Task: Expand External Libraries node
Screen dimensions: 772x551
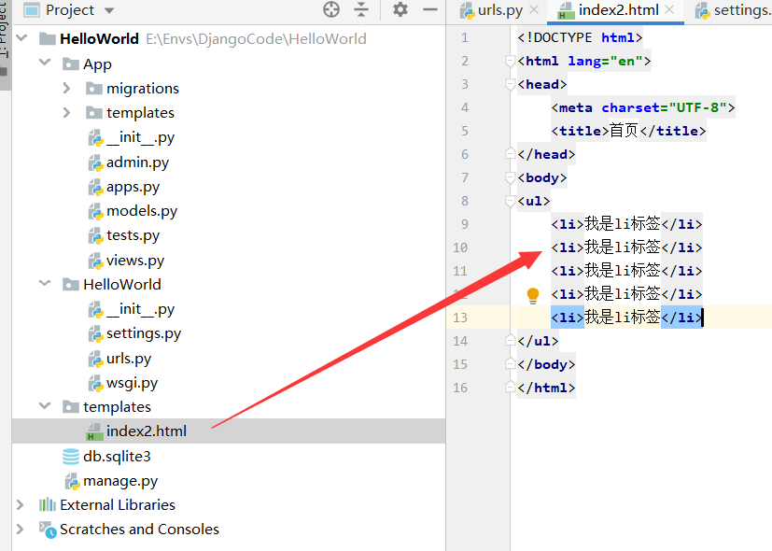Action: (x=20, y=504)
